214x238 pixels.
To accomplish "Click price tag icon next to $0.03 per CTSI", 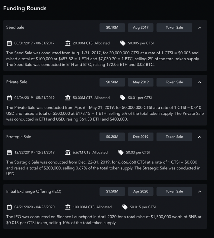I will click(x=121, y=152).
